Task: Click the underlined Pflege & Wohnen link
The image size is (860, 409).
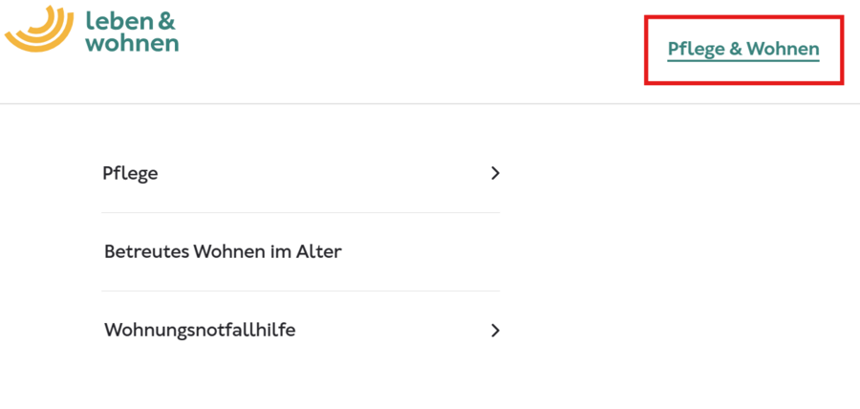Action: 742,50
